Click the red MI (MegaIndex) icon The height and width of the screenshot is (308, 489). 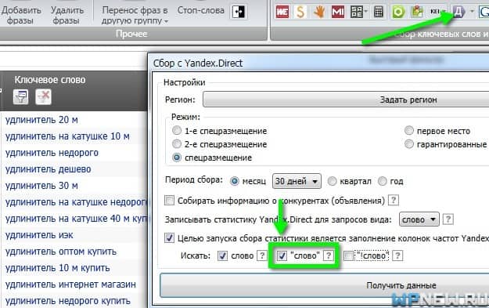[x=338, y=12]
